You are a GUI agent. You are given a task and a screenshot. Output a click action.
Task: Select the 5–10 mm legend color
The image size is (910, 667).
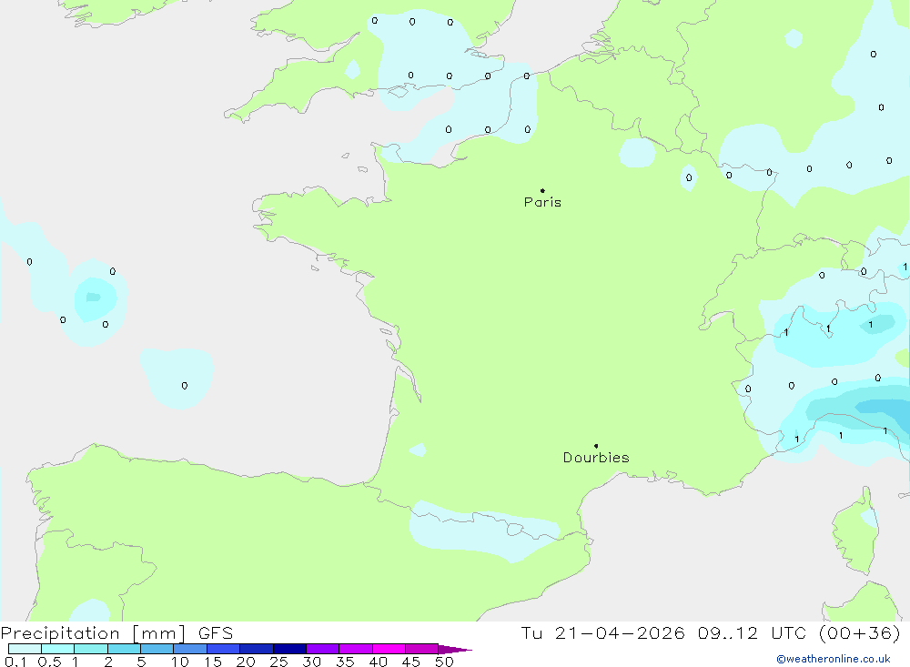(157, 649)
